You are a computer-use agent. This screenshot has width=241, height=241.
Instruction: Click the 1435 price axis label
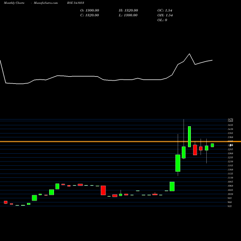tap(230, 125)
